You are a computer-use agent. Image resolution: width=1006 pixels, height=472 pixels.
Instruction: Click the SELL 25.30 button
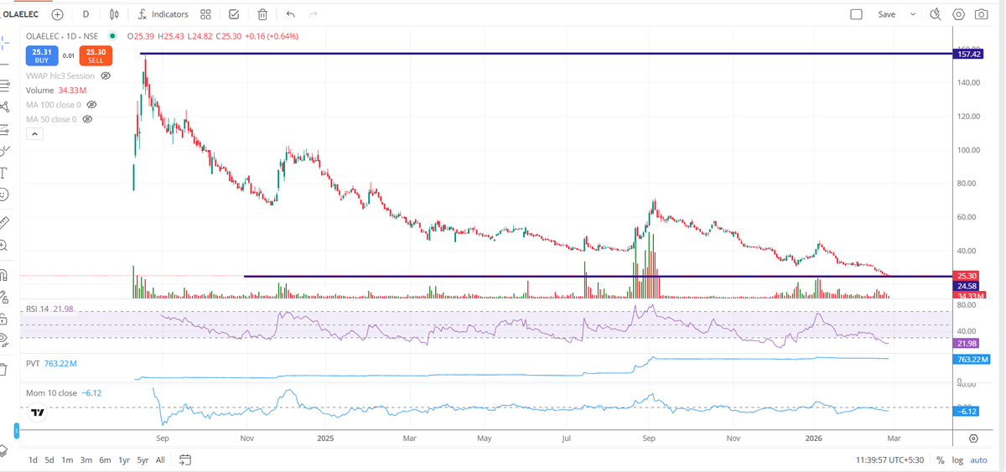[x=96, y=55]
